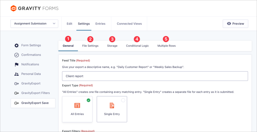The height and width of the screenshot is (132, 257).
Task: Click the GravityExport arrow icon
Action: pos(16,84)
